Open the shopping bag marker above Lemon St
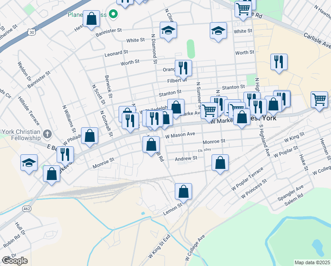The height and width of the screenshot is (266, 331). point(183,192)
